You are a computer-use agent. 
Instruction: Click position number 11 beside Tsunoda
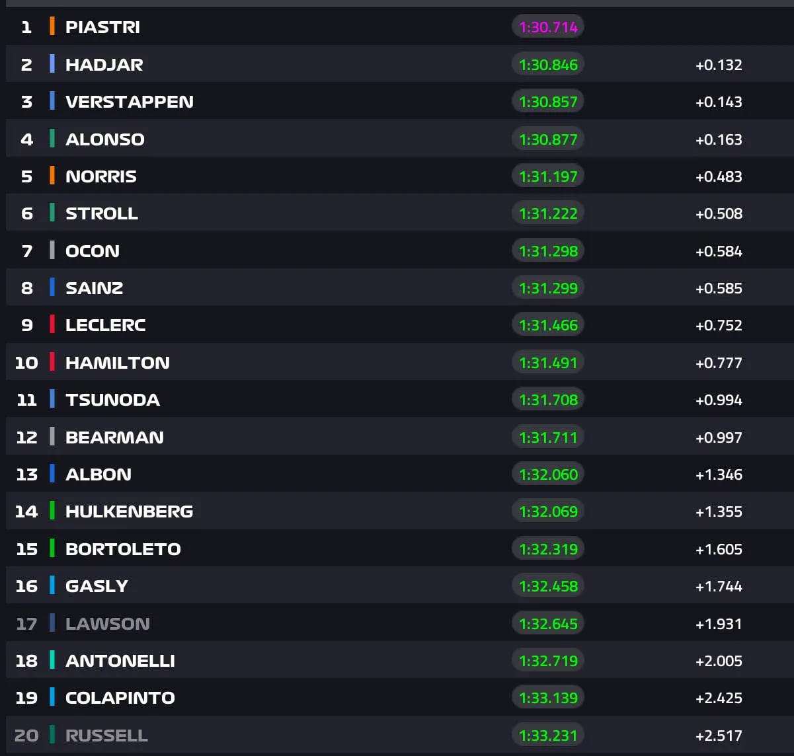point(26,400)
